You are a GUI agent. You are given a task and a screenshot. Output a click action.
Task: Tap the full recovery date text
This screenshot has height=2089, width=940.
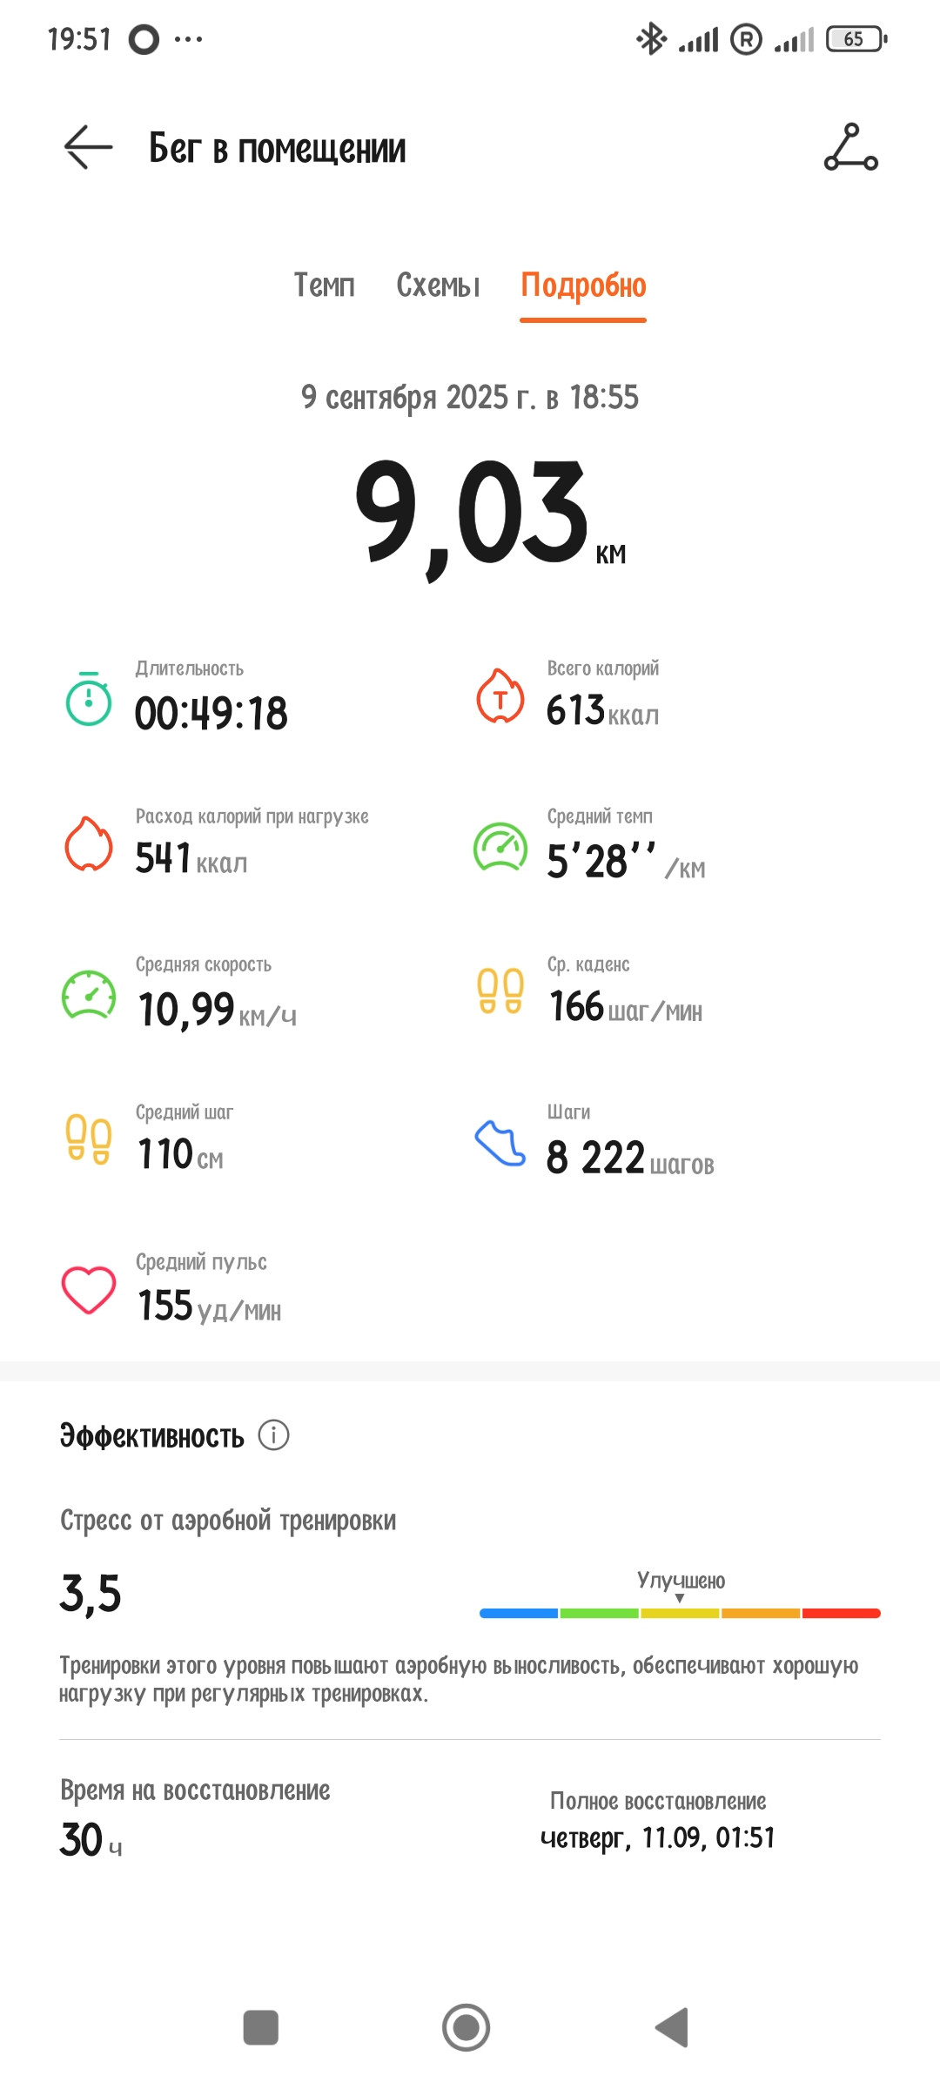coord(657,1837)
